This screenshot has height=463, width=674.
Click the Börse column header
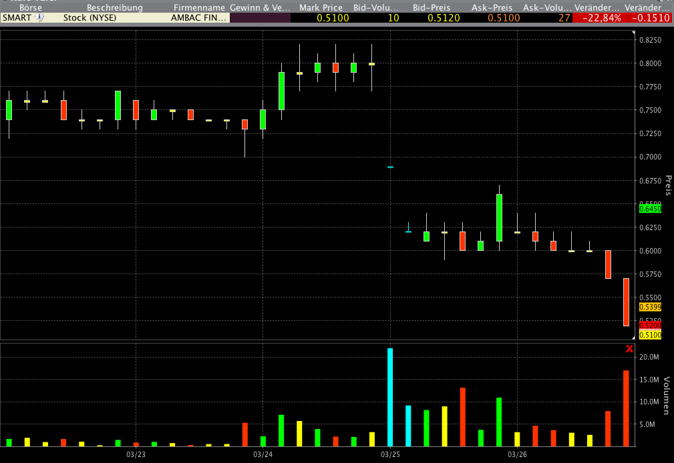coord(31,8)
